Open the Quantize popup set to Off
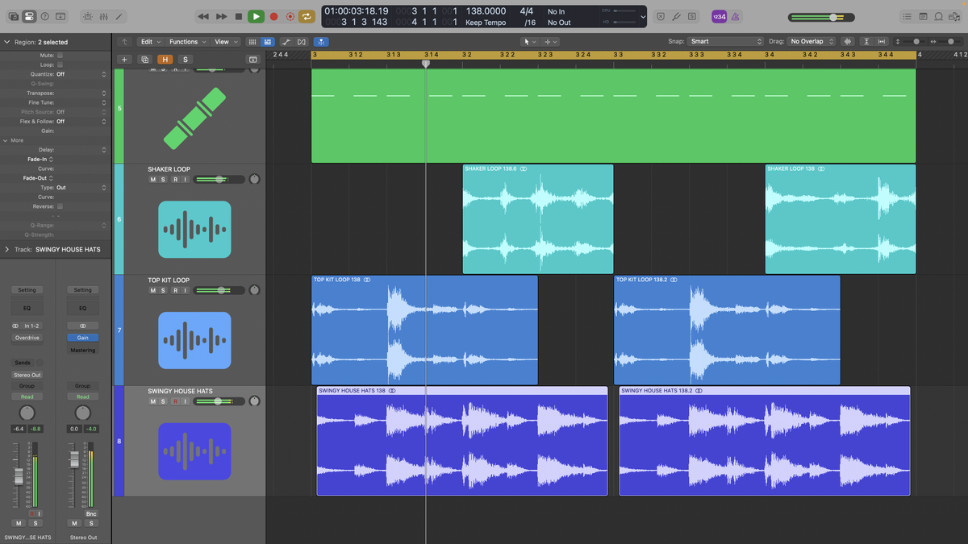 81,74
